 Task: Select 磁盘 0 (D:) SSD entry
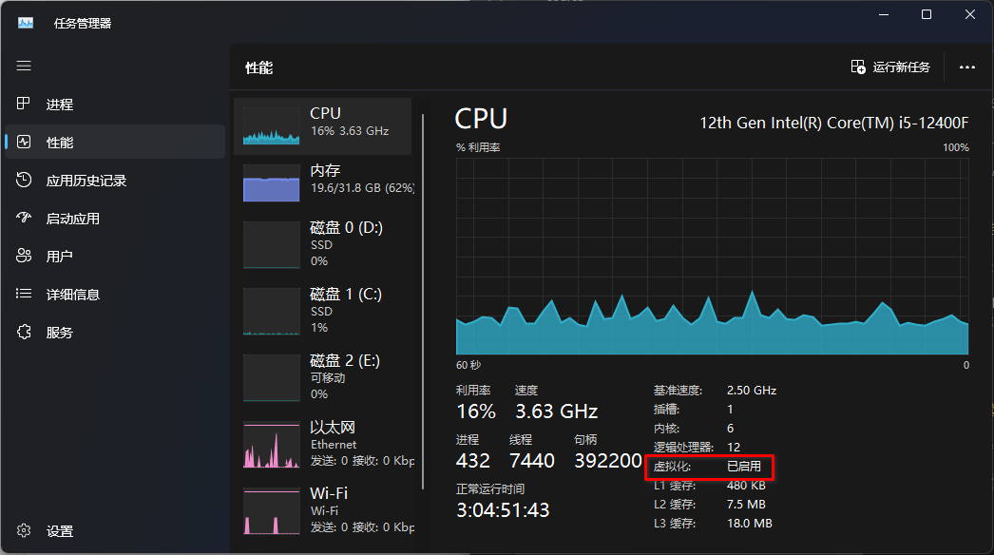323,244
